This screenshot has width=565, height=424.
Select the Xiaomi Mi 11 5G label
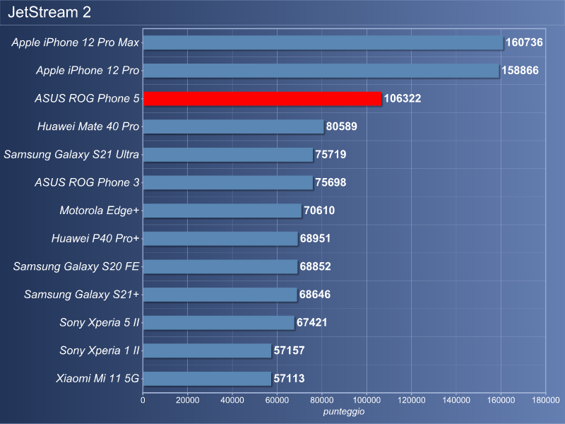pyautogui.click(x=97, y=379)
